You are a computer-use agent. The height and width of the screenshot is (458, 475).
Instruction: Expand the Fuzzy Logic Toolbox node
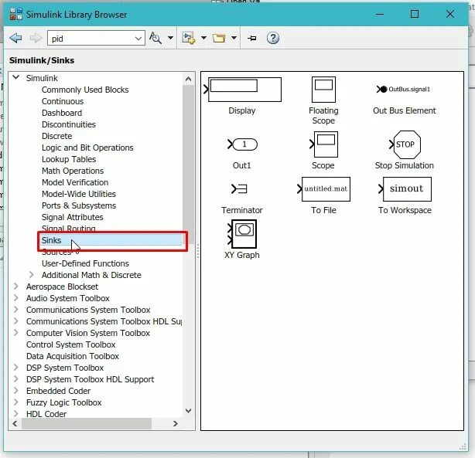tap(16, 402)
